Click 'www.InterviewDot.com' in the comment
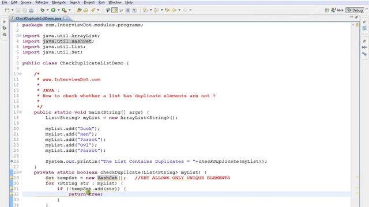 71,79
